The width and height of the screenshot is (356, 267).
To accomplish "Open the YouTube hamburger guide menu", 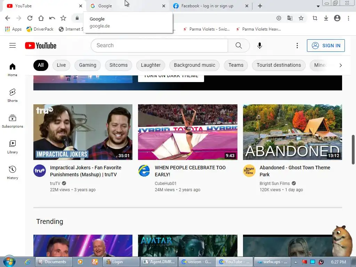I will (x=13, y=46).
